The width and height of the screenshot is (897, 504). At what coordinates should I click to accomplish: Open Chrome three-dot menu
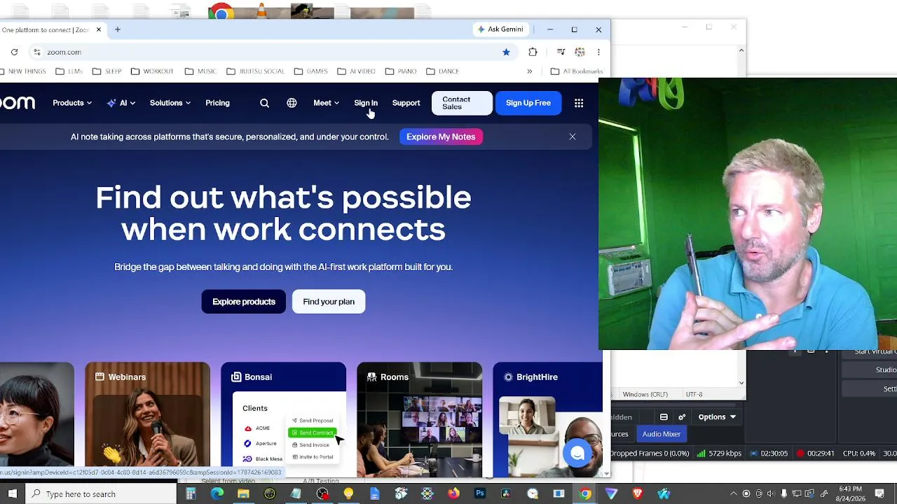tap(598, 52)
